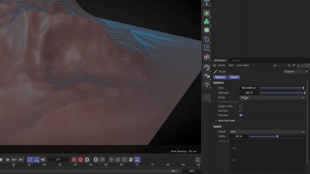Go to end of animation
The image size is (310, 174).
click(x=21, y=159)
